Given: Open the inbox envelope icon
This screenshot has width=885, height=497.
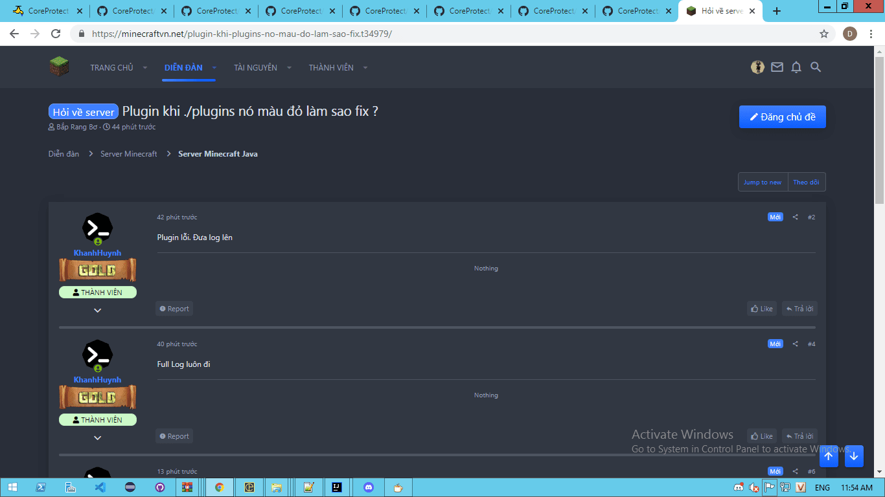Looking at the screenshot, I should [777, 67].
